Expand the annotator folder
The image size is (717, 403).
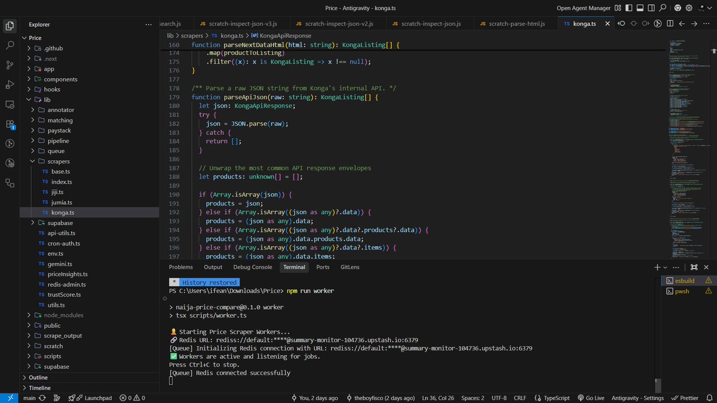(90, 110)
